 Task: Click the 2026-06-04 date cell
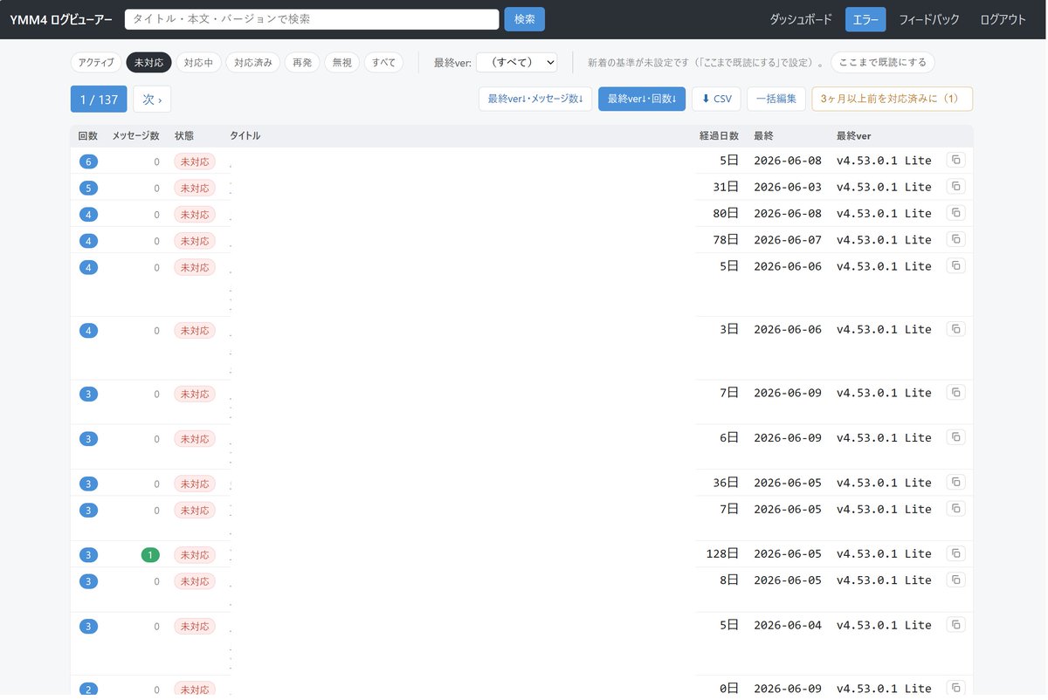[x=788, y=625]
